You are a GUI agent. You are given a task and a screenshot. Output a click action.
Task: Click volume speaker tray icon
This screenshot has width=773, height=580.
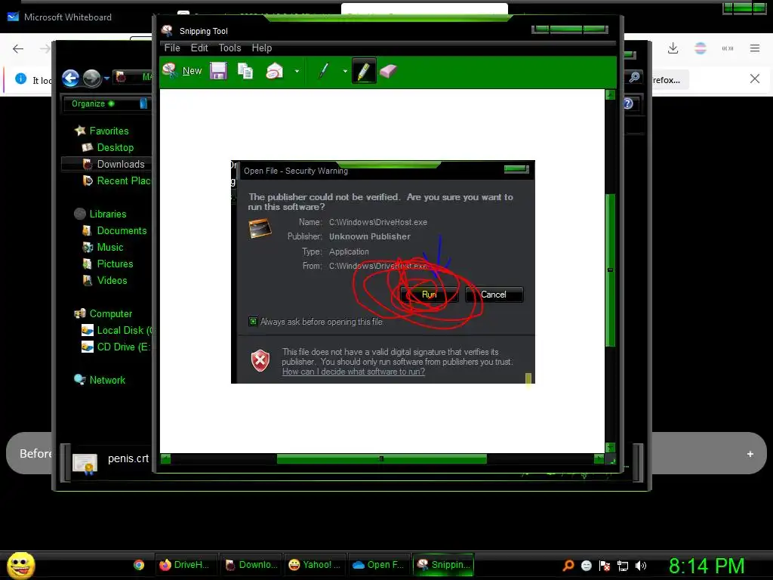pos(640,566)
